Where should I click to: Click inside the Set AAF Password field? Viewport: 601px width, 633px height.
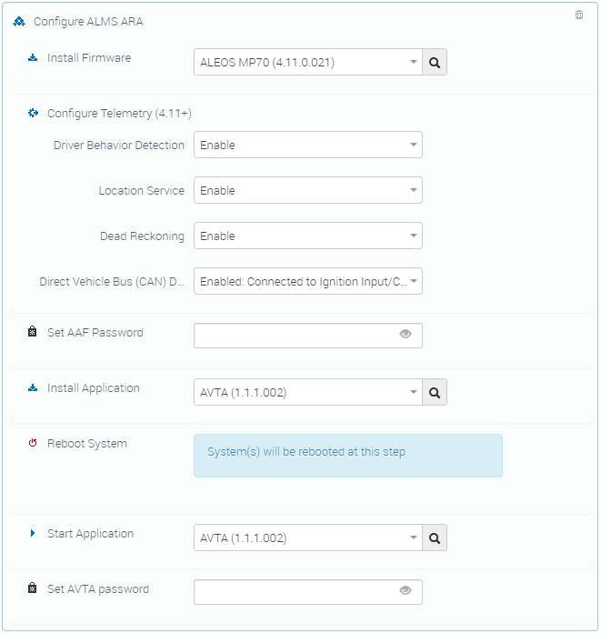tap(295, 335)
